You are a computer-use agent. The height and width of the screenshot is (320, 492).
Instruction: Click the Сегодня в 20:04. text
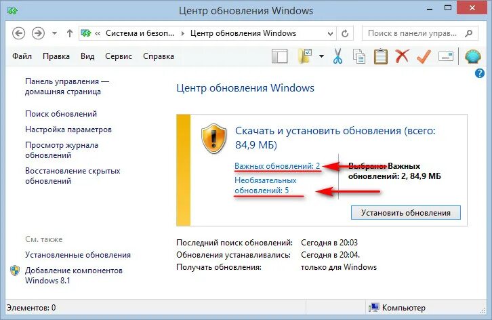pyautogui.click(x=330, y=255)
